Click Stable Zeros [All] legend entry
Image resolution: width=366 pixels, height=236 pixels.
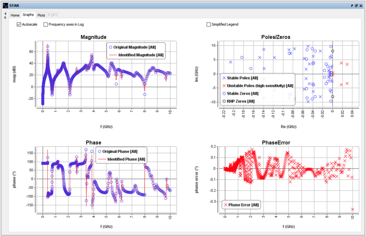tap(240, 93)
